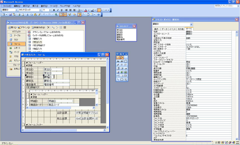Toggle the Toolbox toolbar icon
This screenshot has width=240, height=145.
pyautogui.click(x=65, y=15)
